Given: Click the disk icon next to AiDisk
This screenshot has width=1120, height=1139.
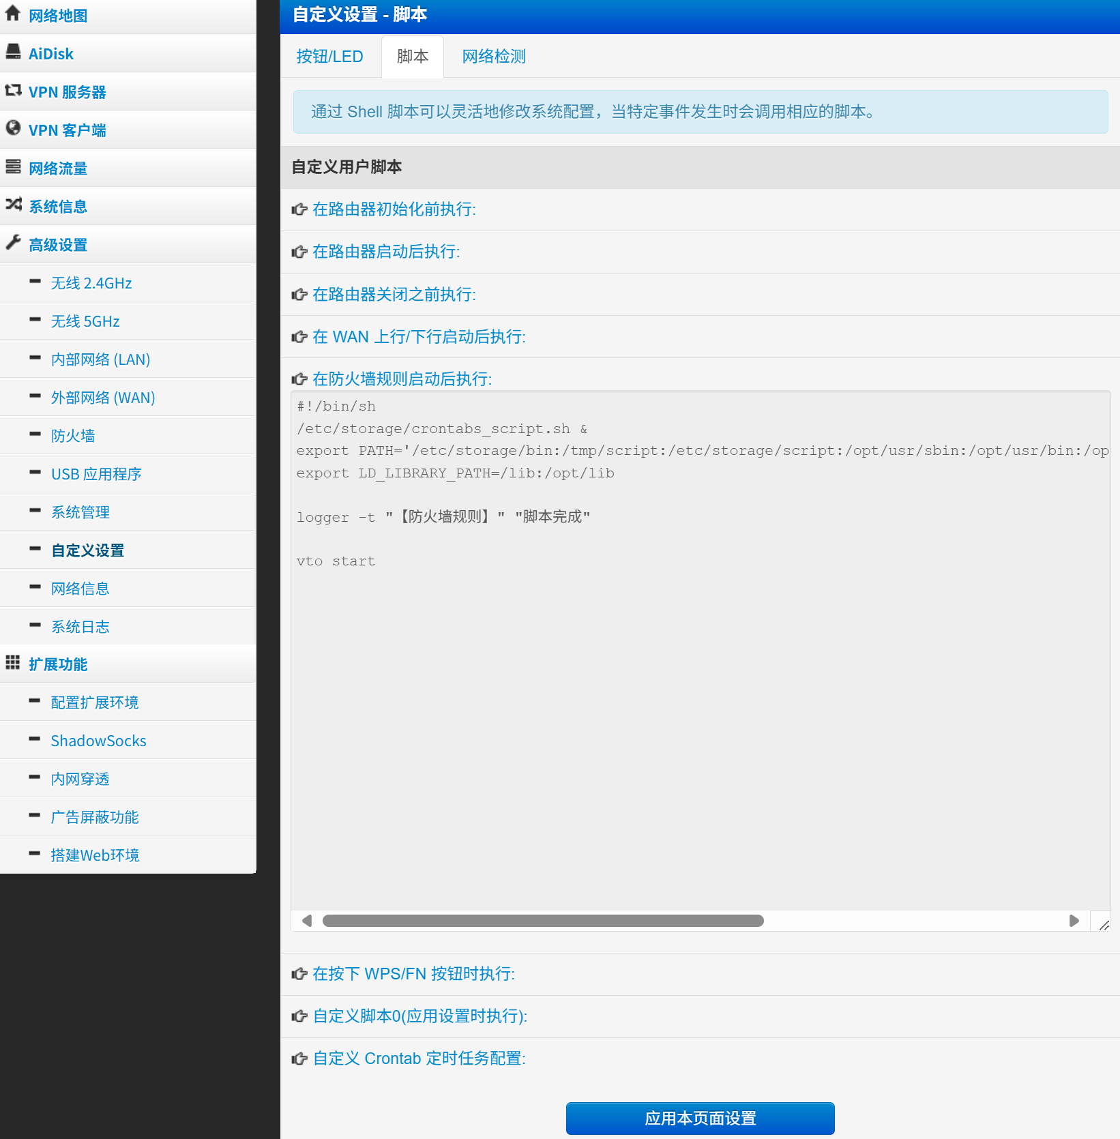Looking at the screenshot, I should point(12,52).
